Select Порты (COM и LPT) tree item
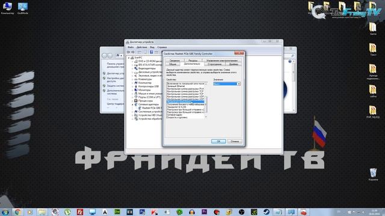 point(149,97)
